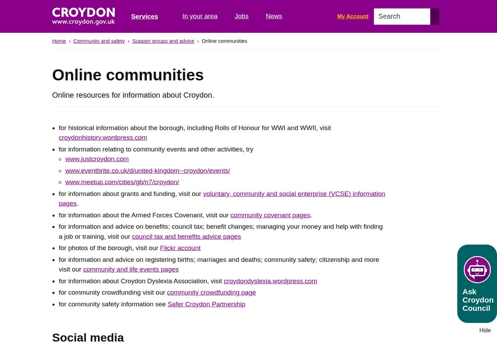Go to Home in the breadcrumb

[59, 41]
